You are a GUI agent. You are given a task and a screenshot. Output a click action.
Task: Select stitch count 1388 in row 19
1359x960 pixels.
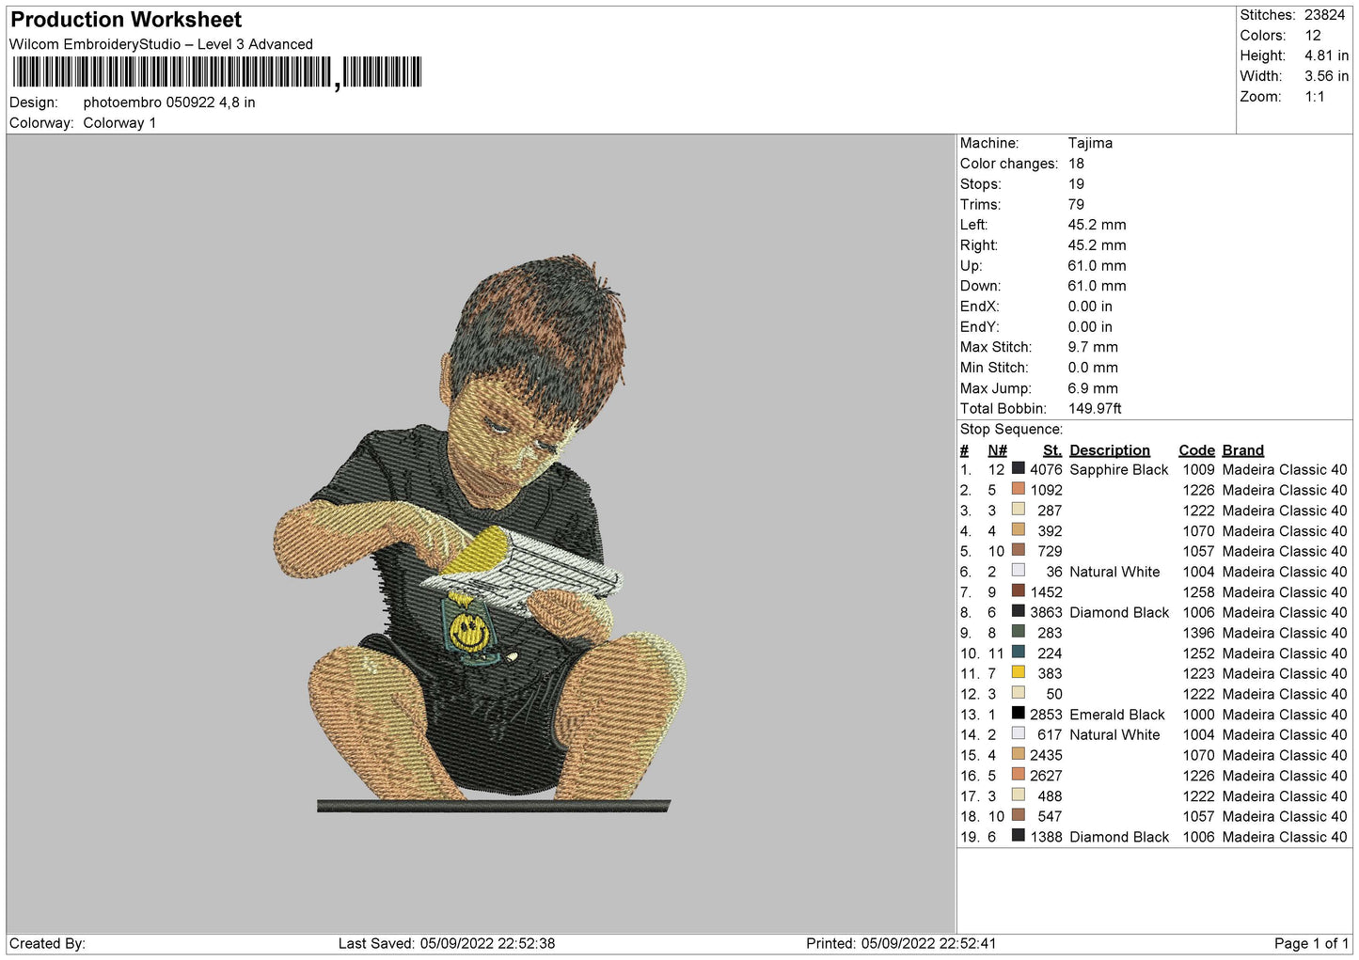click(x=1046, y=837)
